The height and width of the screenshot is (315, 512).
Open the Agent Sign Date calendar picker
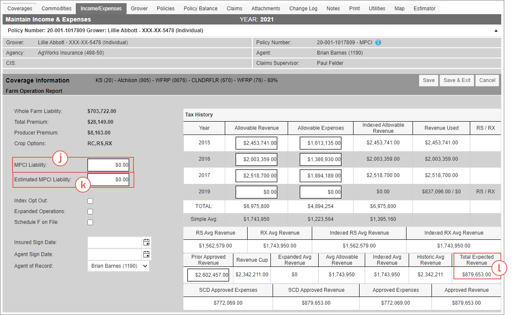pos(146,254)
